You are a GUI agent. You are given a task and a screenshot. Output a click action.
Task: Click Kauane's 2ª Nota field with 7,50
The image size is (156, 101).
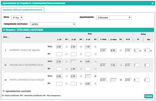pyautogui.click(x=113, y=65)
